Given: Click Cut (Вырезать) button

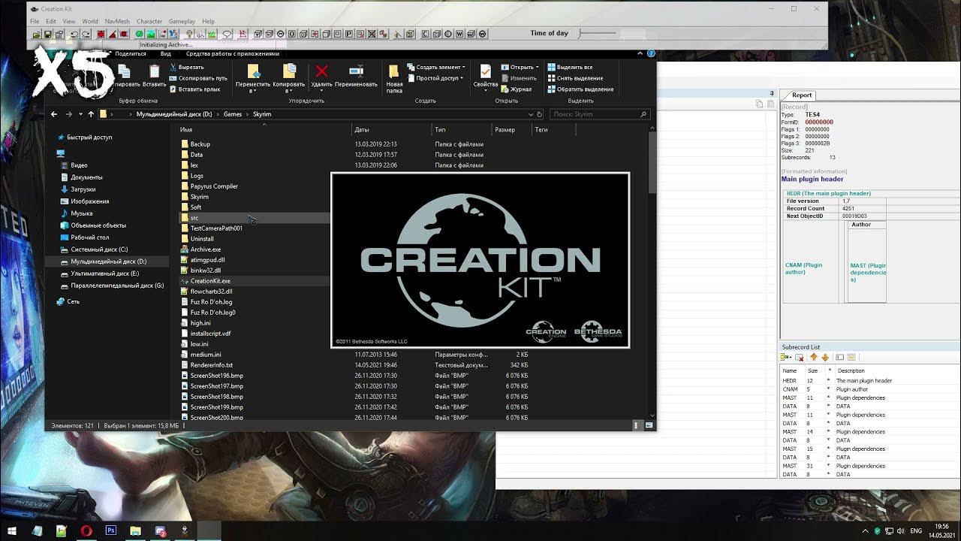Looking at the screenshot, I should point(186,67).
